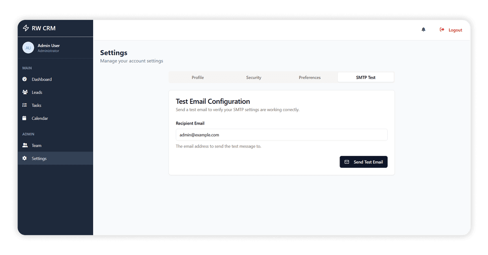Click the RW CRM brand title
The width and height of the screenshot is (488, 255).
(44, 28)
